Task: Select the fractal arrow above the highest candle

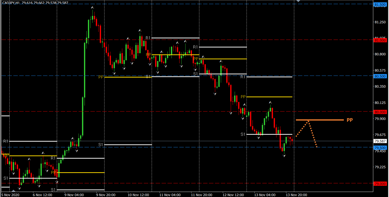Action: pyautogui.click(x=92, y=7)
